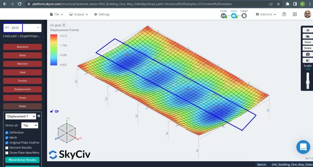This screenshot has width=313, height=167.
Task: Open the user profile avatar
Action: click(x=307, y=14)
